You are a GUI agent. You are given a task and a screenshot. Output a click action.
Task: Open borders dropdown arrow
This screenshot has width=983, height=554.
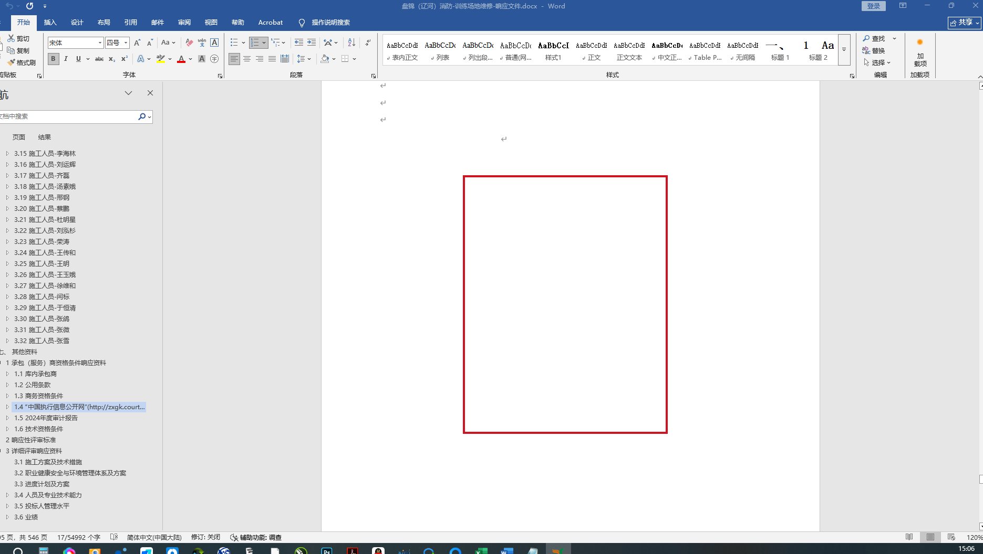point(355,59)
